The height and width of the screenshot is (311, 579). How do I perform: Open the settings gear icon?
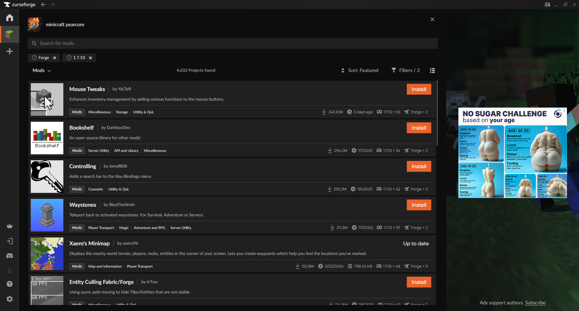click(x=10, y=299)
